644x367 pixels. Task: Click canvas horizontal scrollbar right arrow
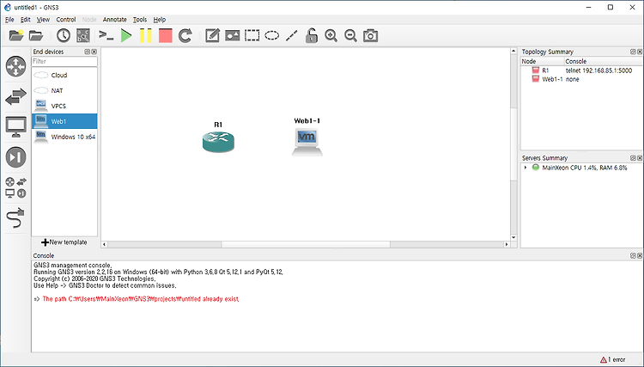[507, 245]
